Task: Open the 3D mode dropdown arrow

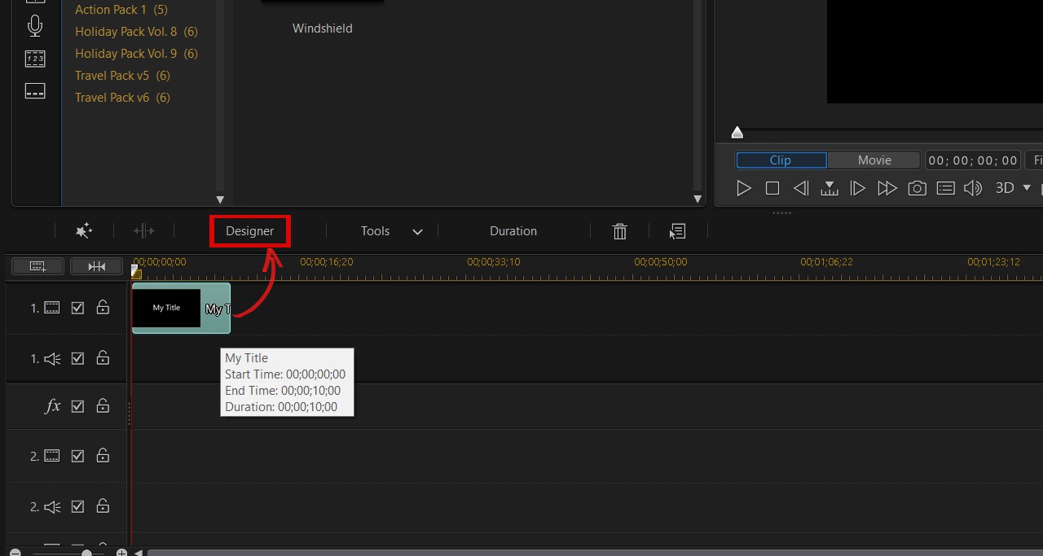Action: point(1027,188)
